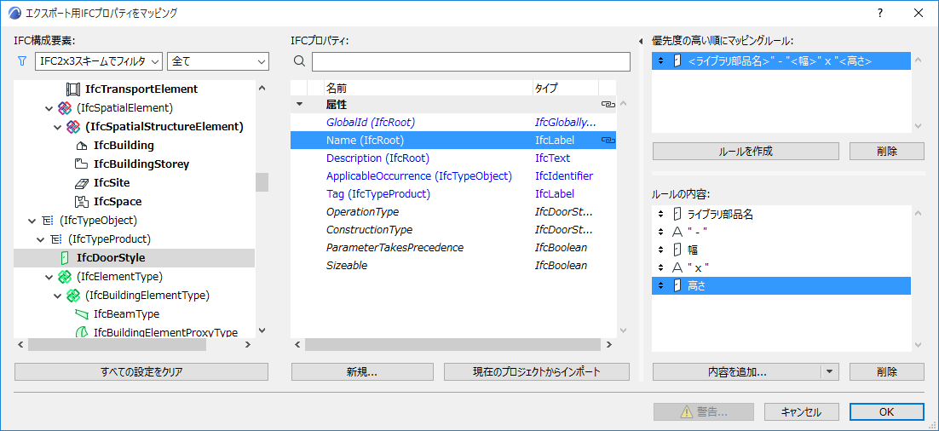Click the 新規... button
Image resolution: width=939 pixels, height=431 pixels.
point(361,371)
